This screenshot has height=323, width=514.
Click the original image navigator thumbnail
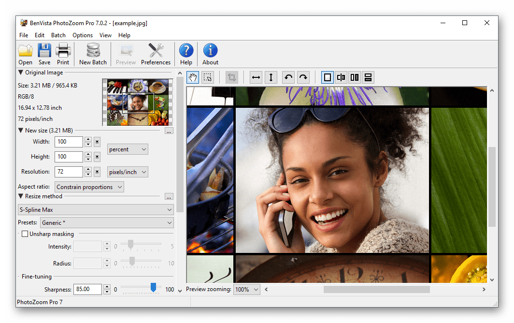tap(138, 103)
